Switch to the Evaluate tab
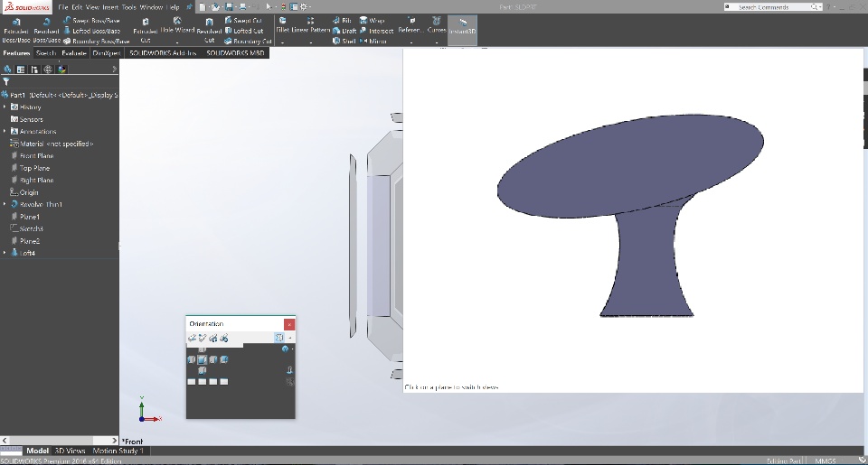The image size is (868, 465). (74, 53)
